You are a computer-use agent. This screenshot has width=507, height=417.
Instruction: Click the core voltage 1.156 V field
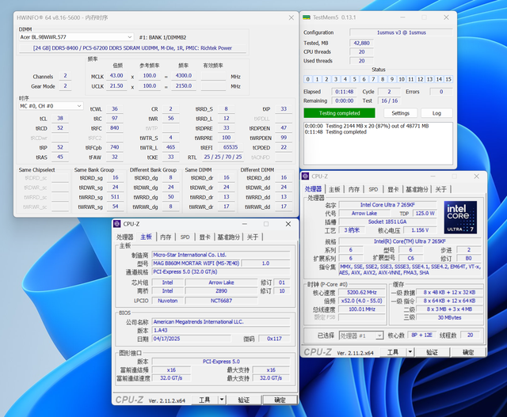point(420,230)
